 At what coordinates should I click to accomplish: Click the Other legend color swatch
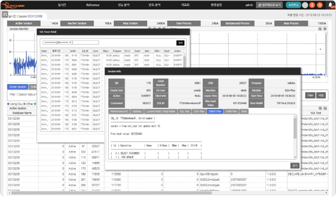24,104
